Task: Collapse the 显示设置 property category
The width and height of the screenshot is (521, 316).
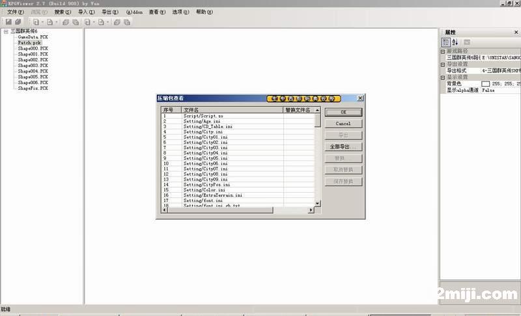Action: point(443,78)
